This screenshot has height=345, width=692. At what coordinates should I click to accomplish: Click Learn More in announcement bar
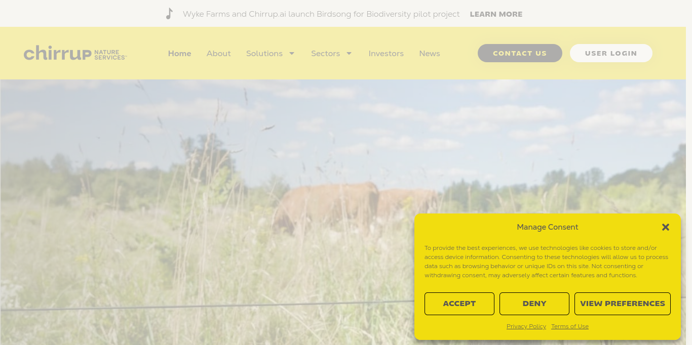coord(496,14)
